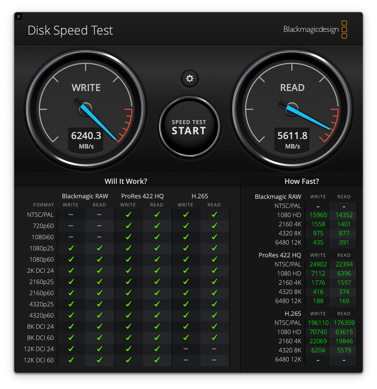Open the settings gear icon

click(190, 79)
